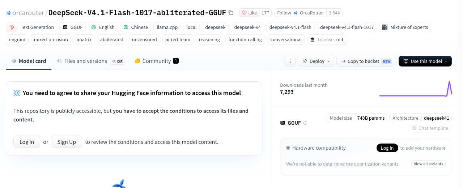463x188 pixels.
Task: Click the black Log In hardware button
Action: coord(387,148)
